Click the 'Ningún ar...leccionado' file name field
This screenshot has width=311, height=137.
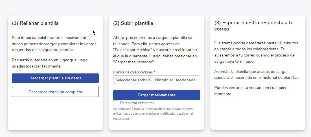point(176,80)
